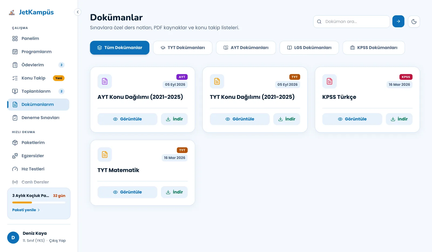Click the Paketlerim box icon

(15, 143)
